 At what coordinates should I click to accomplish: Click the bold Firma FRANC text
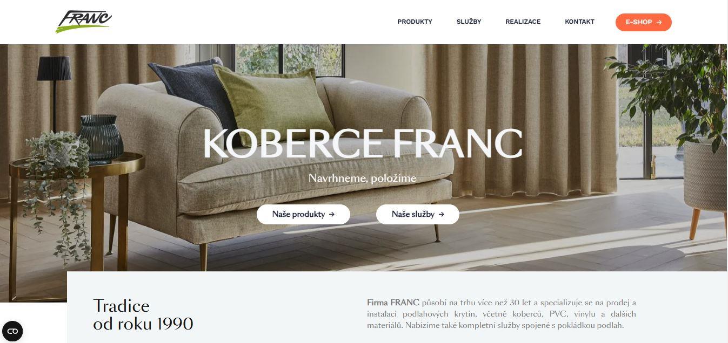[393, 302]
